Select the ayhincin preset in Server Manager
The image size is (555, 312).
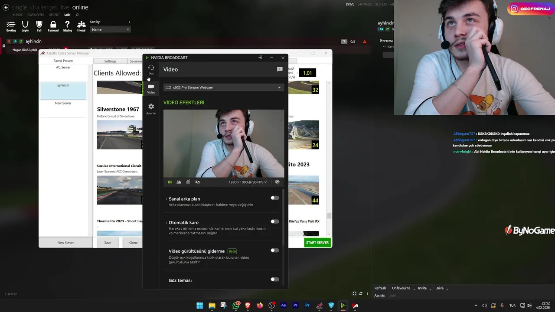click(x=63, y=91)
